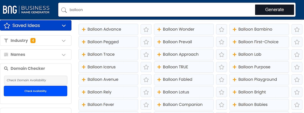Click the magnifier icon in search bar

tap(64, 10)
